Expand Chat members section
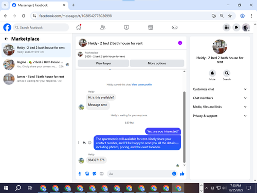 [x=220, y=98]
